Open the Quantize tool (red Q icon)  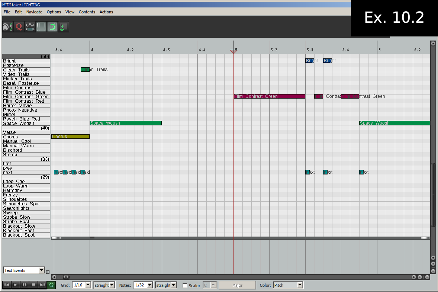pyautogui.click(x=19, y=27)
